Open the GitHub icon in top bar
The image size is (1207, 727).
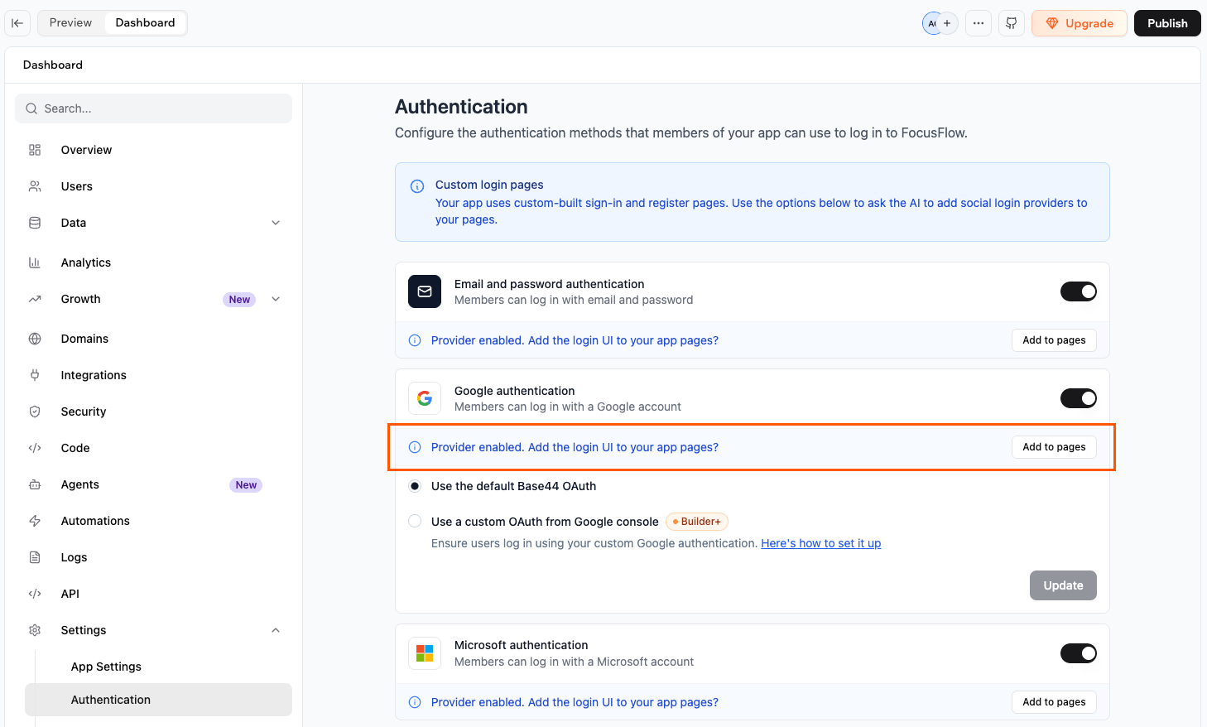click(x=1012, y=23)
